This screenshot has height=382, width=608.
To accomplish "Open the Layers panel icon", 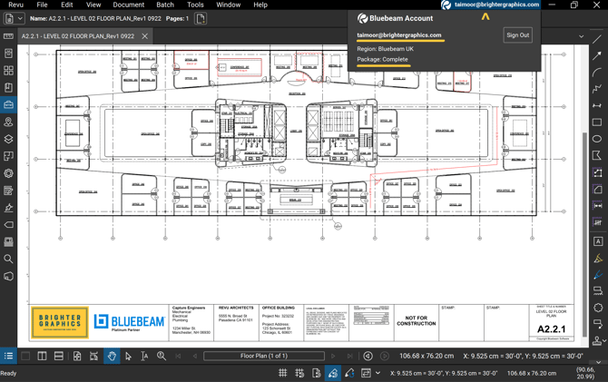I will (8, 139).
